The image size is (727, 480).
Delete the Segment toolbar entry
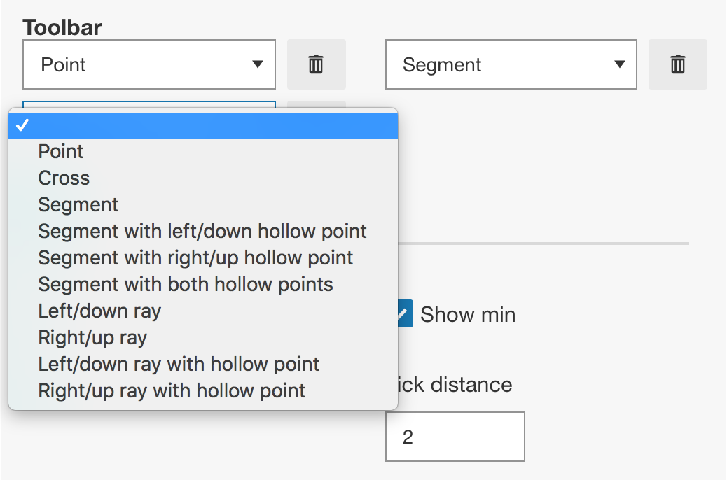677,64
